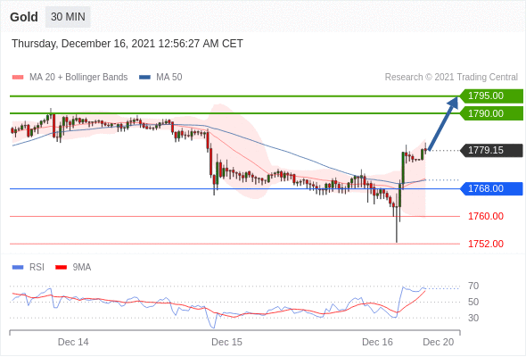
Task: Click the Dec 16 timeline label
Action: pyautogui.click(x=377, y=342)
